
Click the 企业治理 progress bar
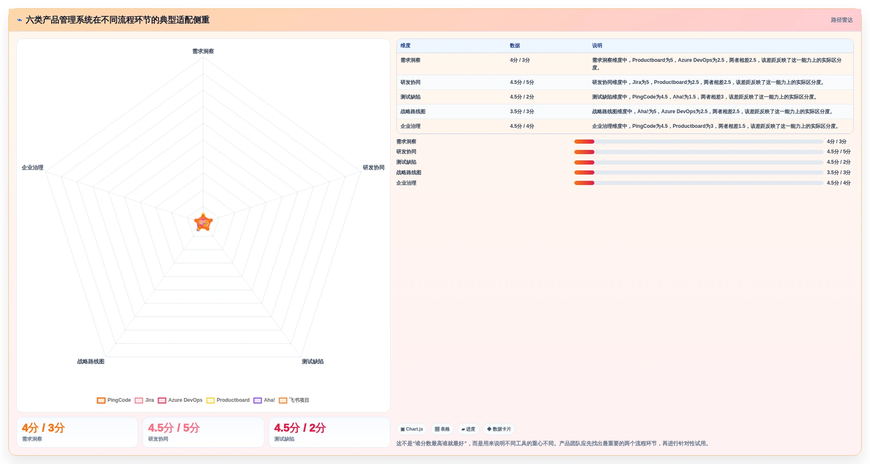699,183
